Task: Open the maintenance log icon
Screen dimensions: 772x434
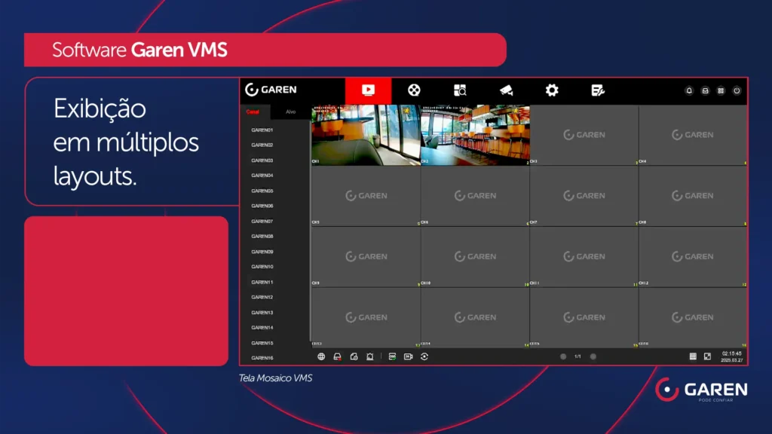Action: click(x=598, y=90)
